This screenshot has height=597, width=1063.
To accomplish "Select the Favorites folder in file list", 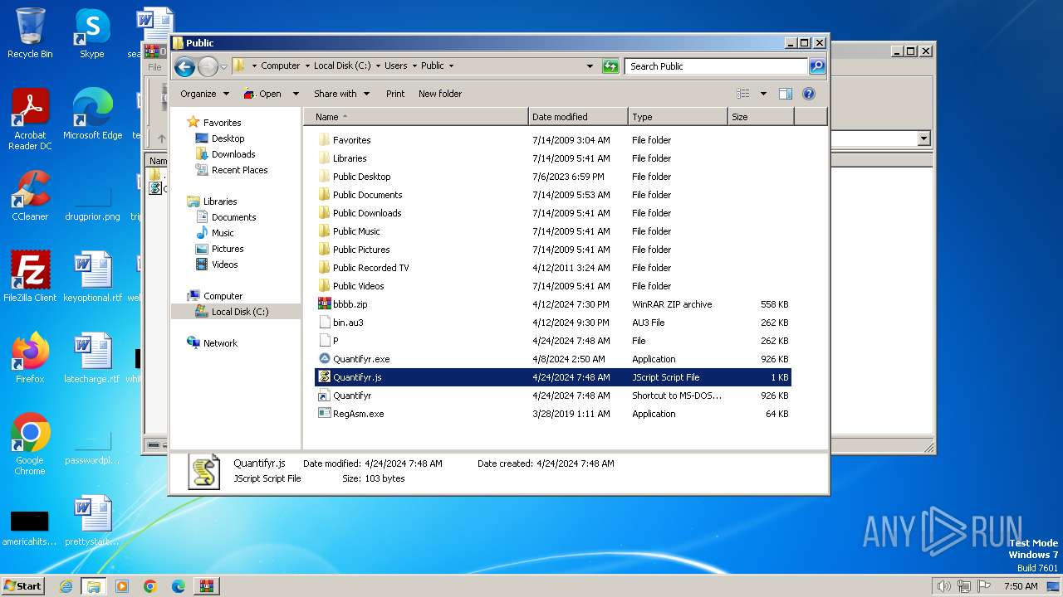I will pyautogui.click(x=553, y=140).
